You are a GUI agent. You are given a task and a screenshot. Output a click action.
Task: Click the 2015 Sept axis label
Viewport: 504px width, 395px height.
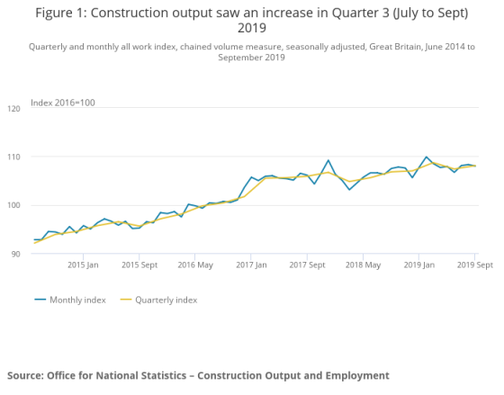(139, 265)
